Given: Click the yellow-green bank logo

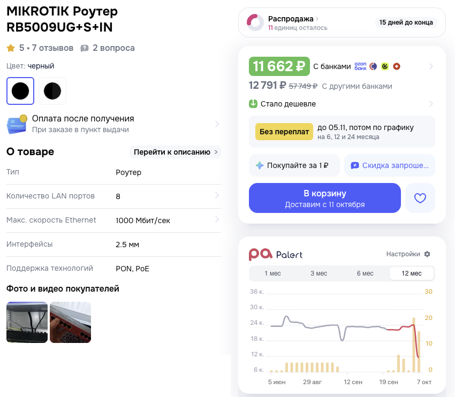Looking at the screenshot, I should tap(385, 66).
